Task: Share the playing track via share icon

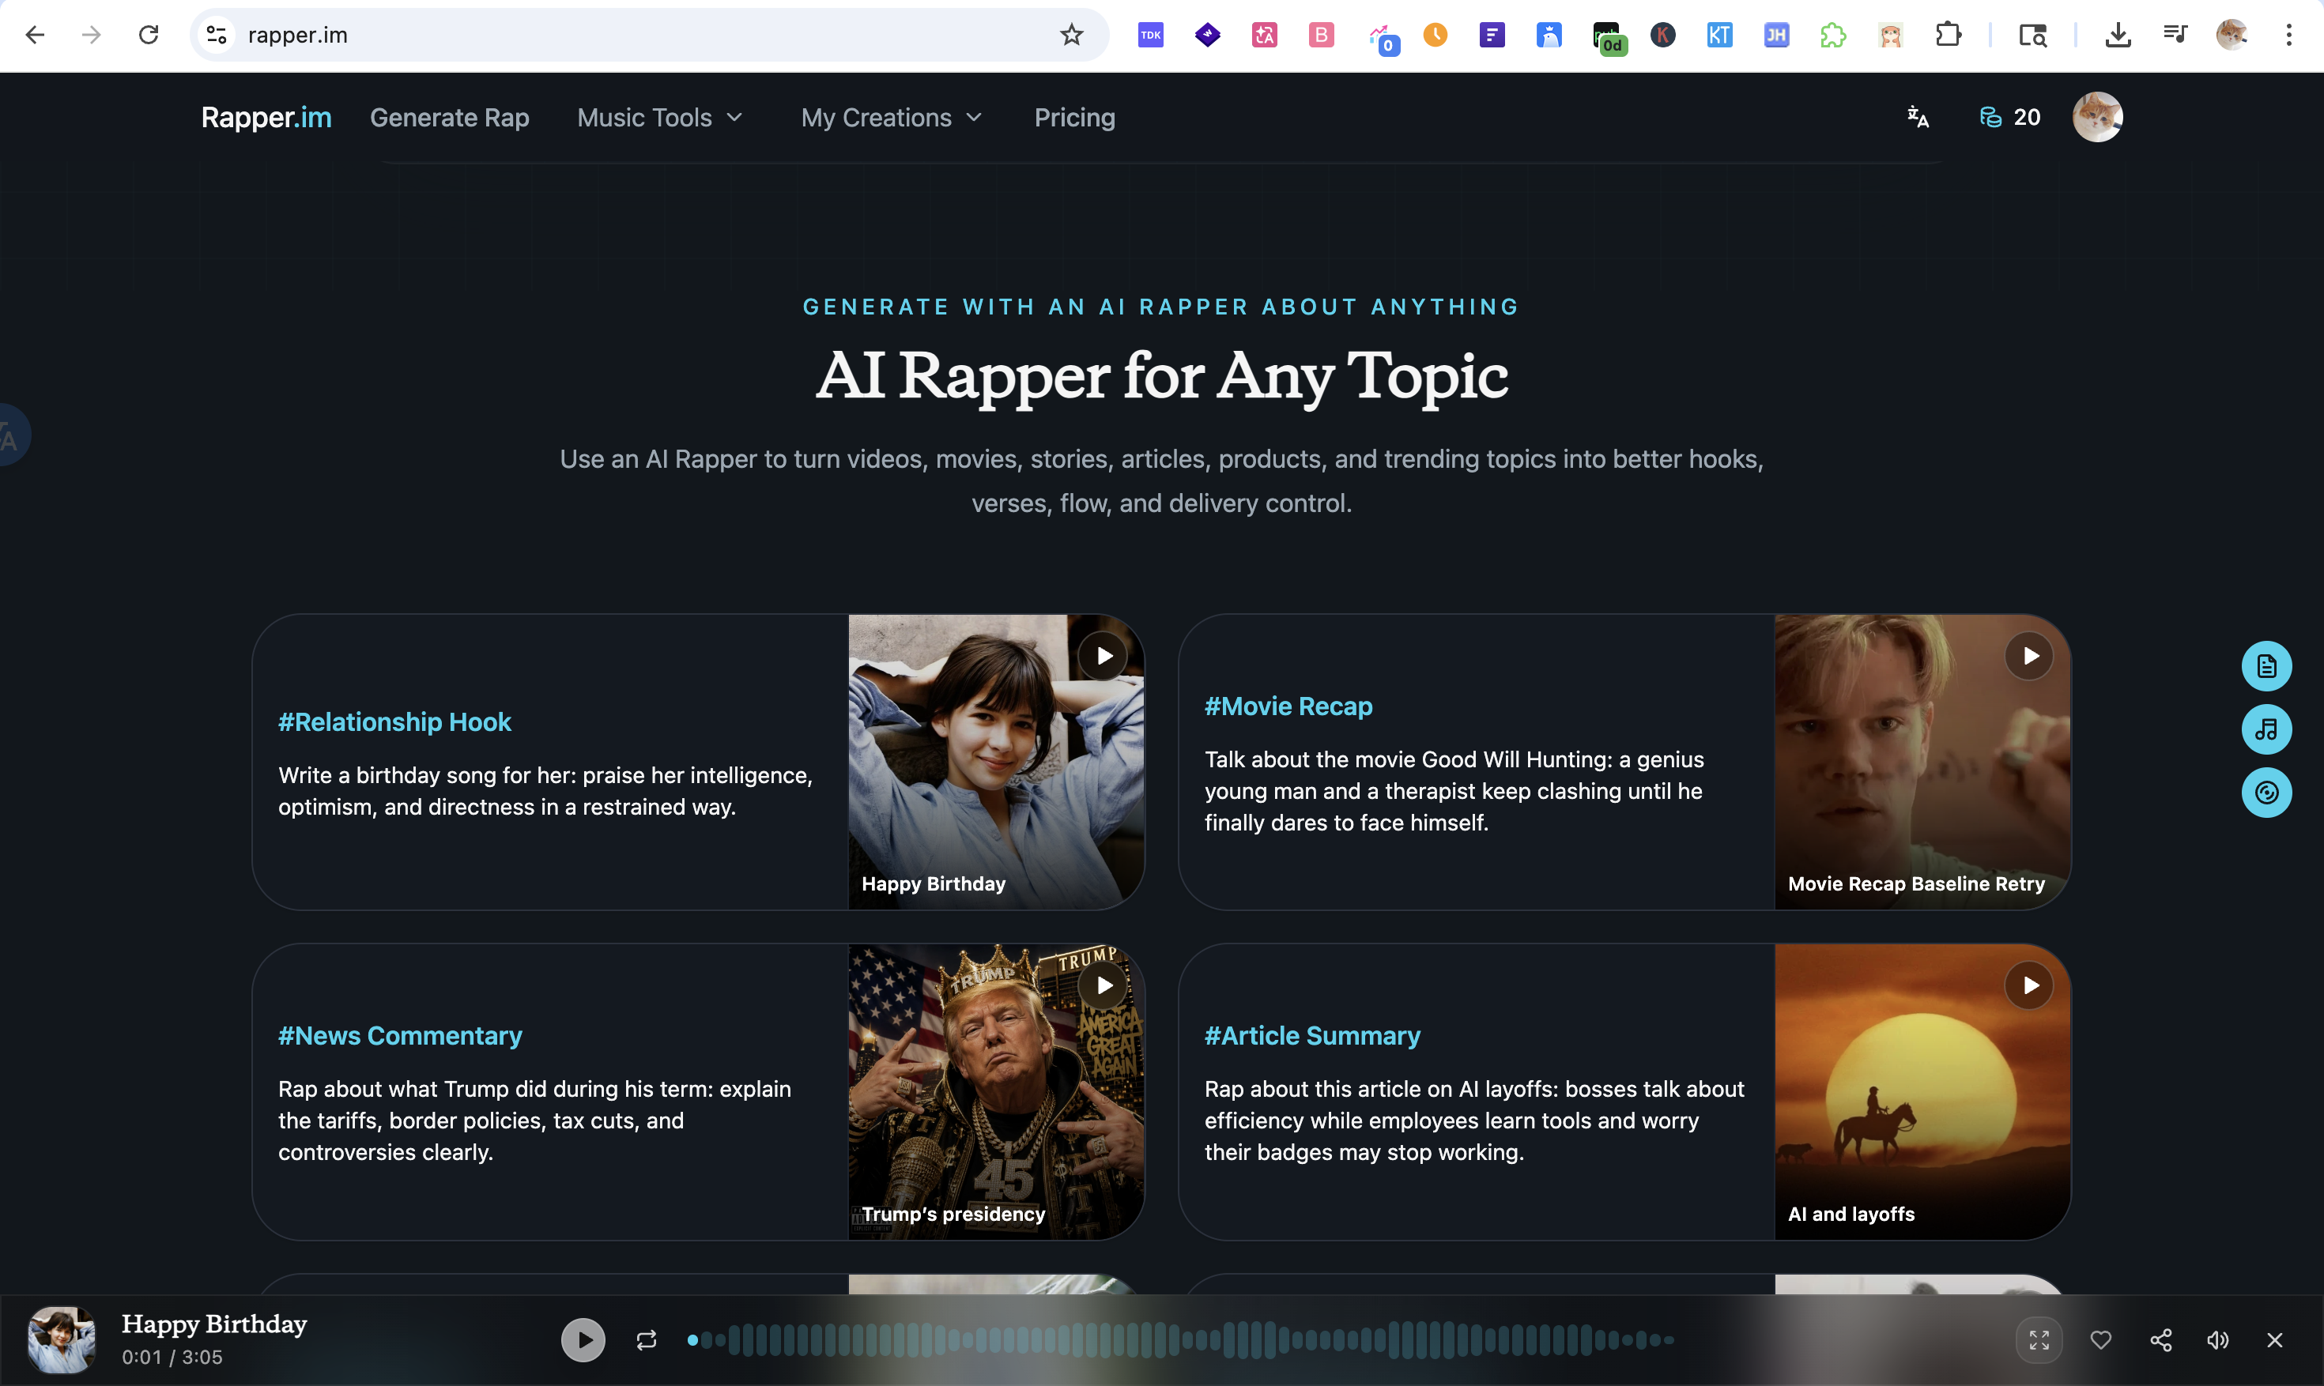Action: [2160, 1340]
